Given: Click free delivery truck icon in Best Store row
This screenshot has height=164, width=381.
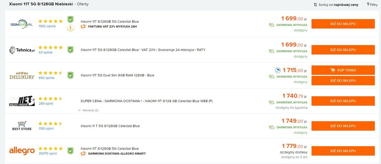Looking at the screenshot, I should [x=272, y=127].
